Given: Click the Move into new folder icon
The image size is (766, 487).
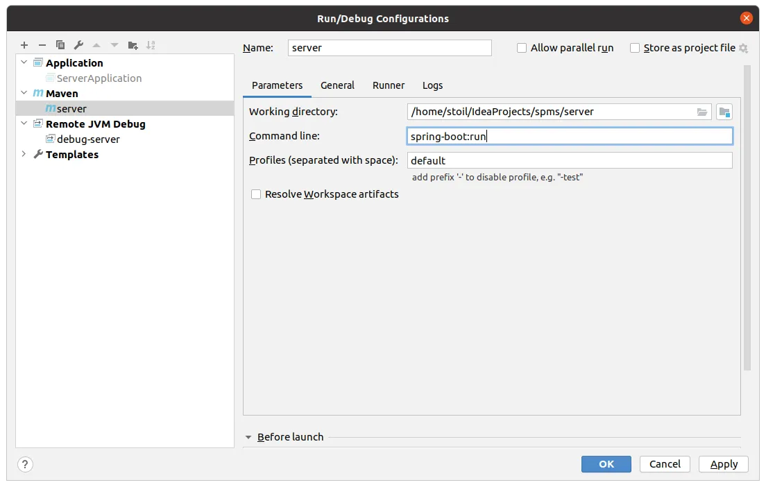Looking at the screenshot, I should point(133,45).
